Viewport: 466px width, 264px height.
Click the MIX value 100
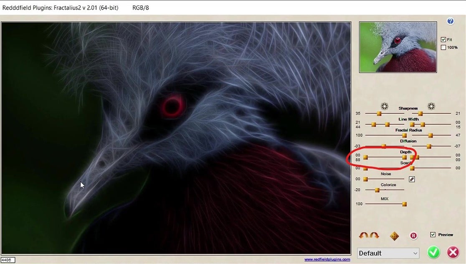click(359, 204)
